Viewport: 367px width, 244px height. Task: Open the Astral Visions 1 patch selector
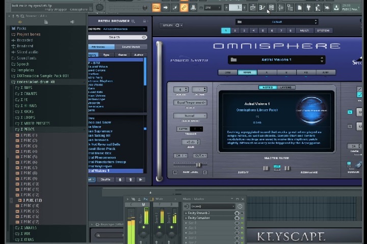(276, 60)
